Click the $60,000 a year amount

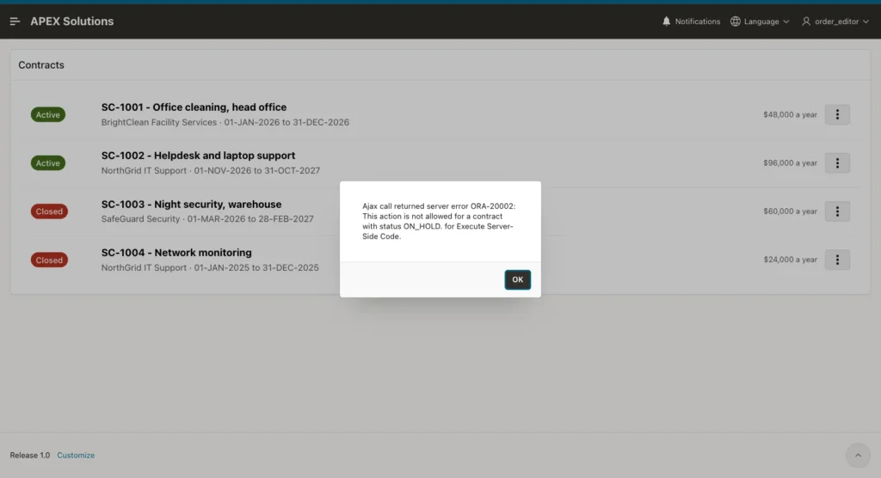tap(790, 211)
